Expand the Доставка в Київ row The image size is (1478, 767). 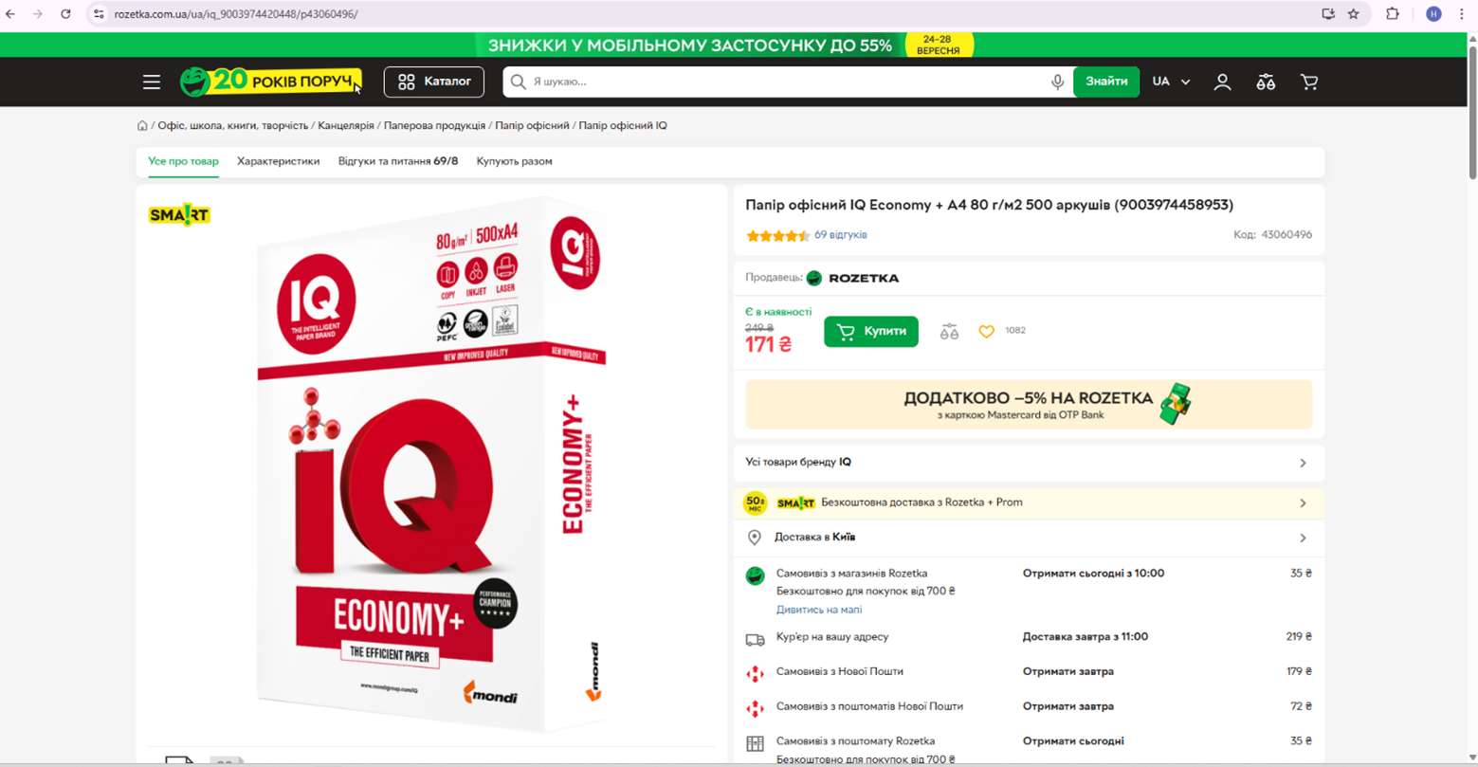coord(1029,538)
